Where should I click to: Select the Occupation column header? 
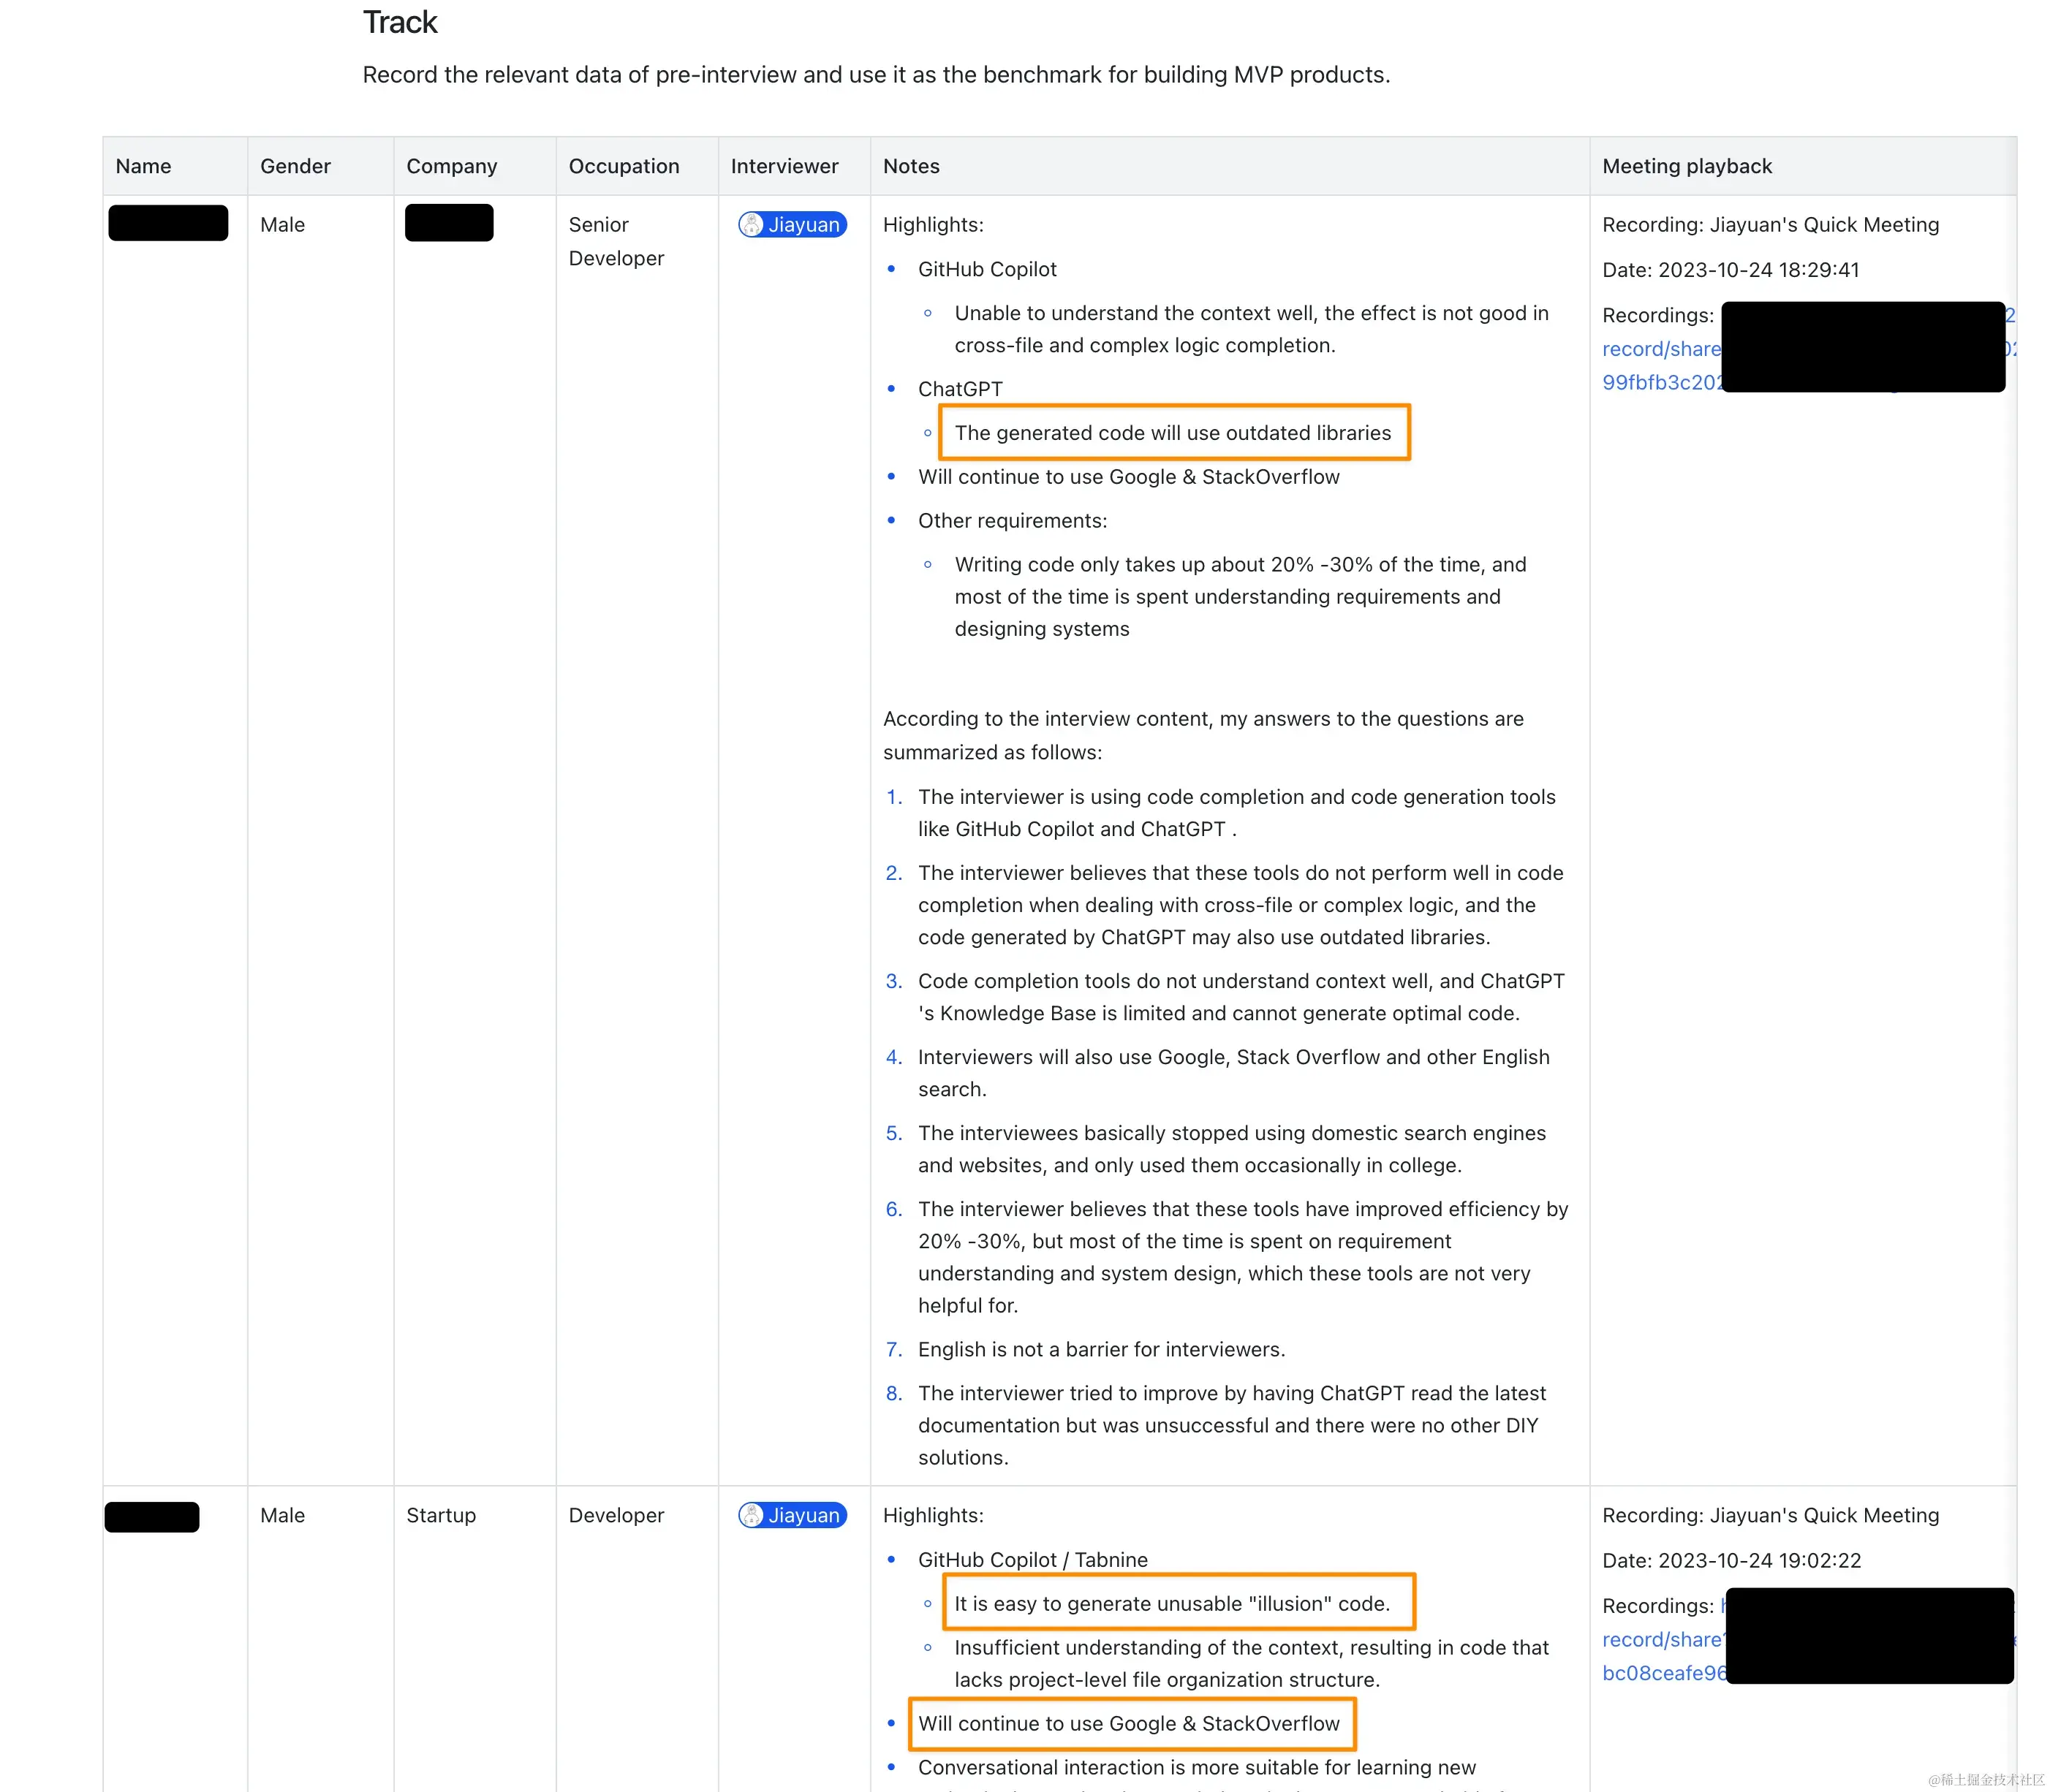[x=624, y=166]
